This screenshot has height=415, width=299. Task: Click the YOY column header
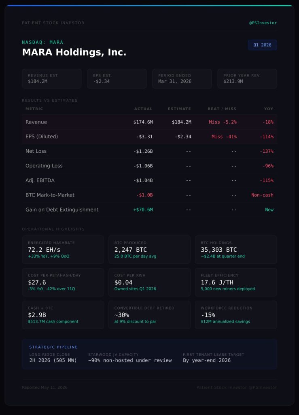[x=269, y=109]
